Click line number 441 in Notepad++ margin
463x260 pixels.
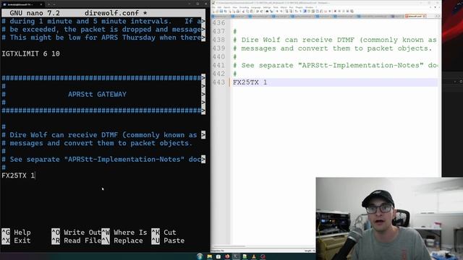point(218,65)
